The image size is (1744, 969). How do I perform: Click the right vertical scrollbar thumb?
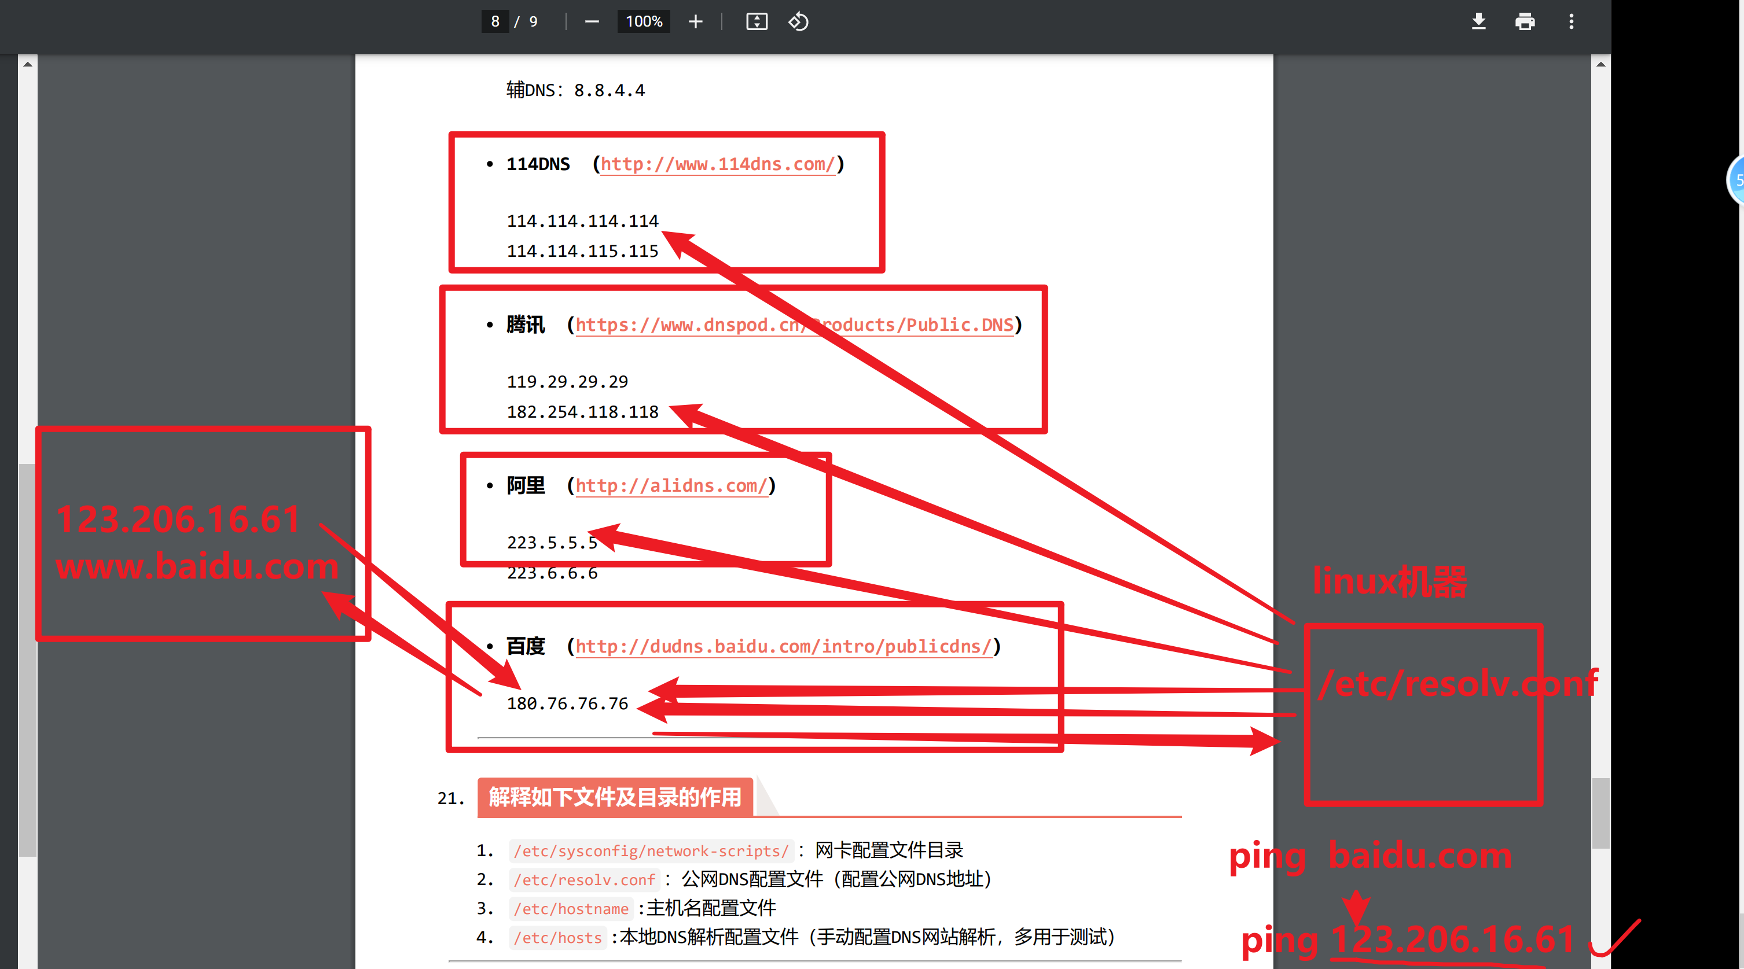[x=1600, y=813]
